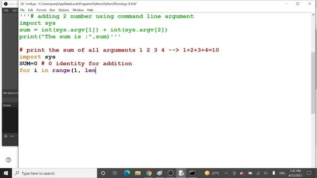Click the 'range' keyword in the for loop
The image size is (317, 178).
point(61,70)
